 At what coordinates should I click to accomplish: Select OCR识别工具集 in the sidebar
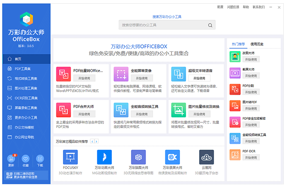26,98
